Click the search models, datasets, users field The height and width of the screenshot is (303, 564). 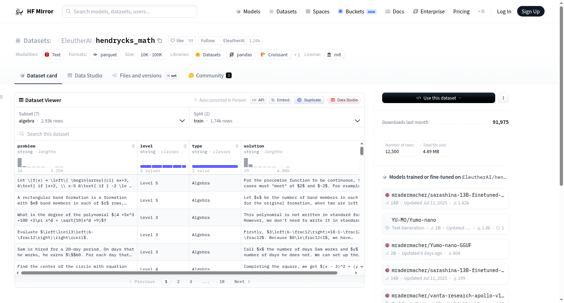point(130,11)
